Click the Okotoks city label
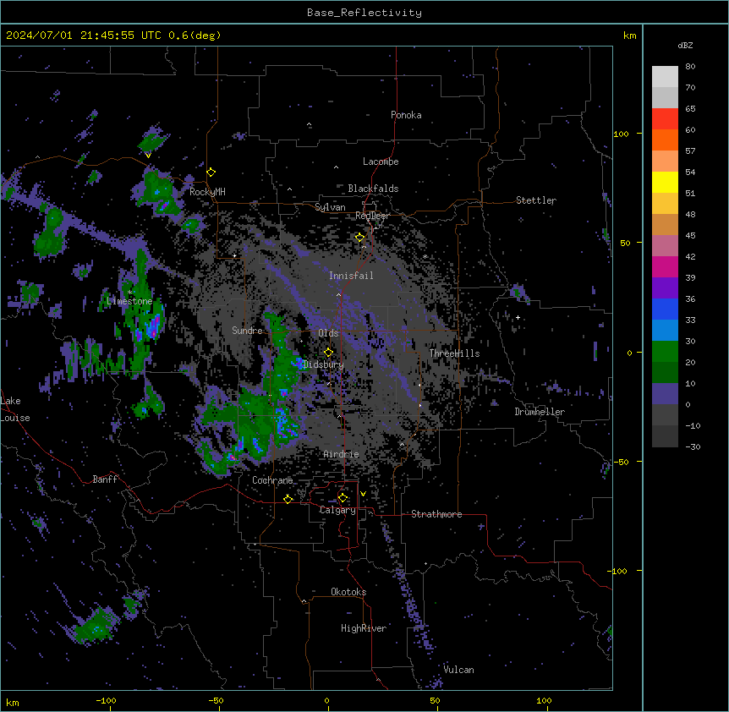This screenshot has height=712, width=729. click(348, 592)
